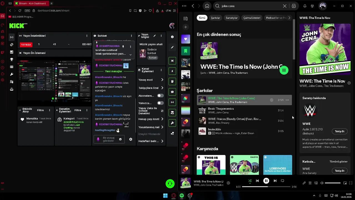The width and height of the screenshot is (355, 200).
Task: Toggle Spotify full screen icon
Action: pyautogui.click(x=351, y=183)
